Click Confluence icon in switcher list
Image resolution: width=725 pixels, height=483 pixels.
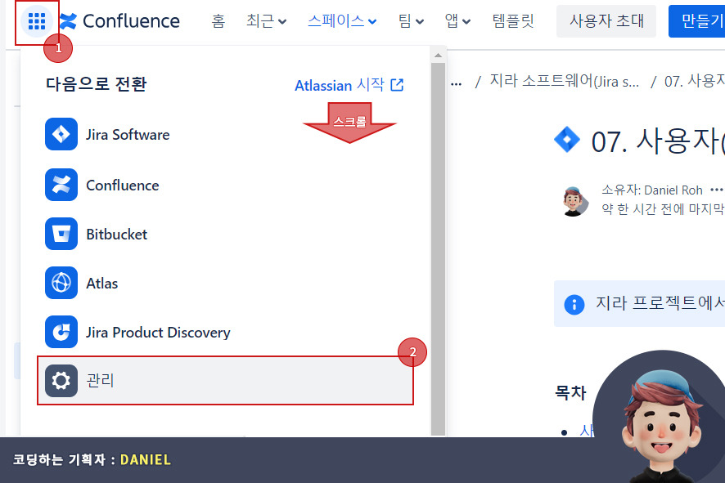point(61,185)
